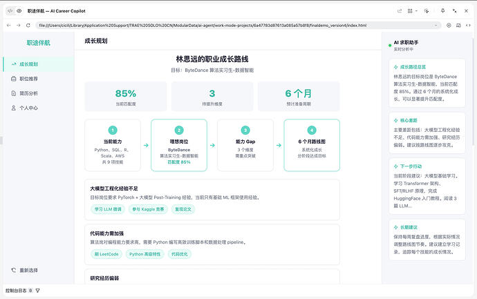Image resolution: width=477 pixels, height=299 pixels.
Task: Go back with the left arrow
Action: tap(9, 26)
